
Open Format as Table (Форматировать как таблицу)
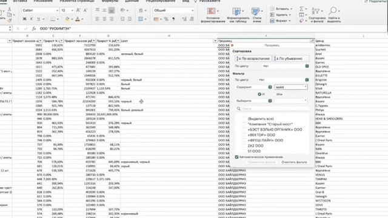click(x=238, y=15)
